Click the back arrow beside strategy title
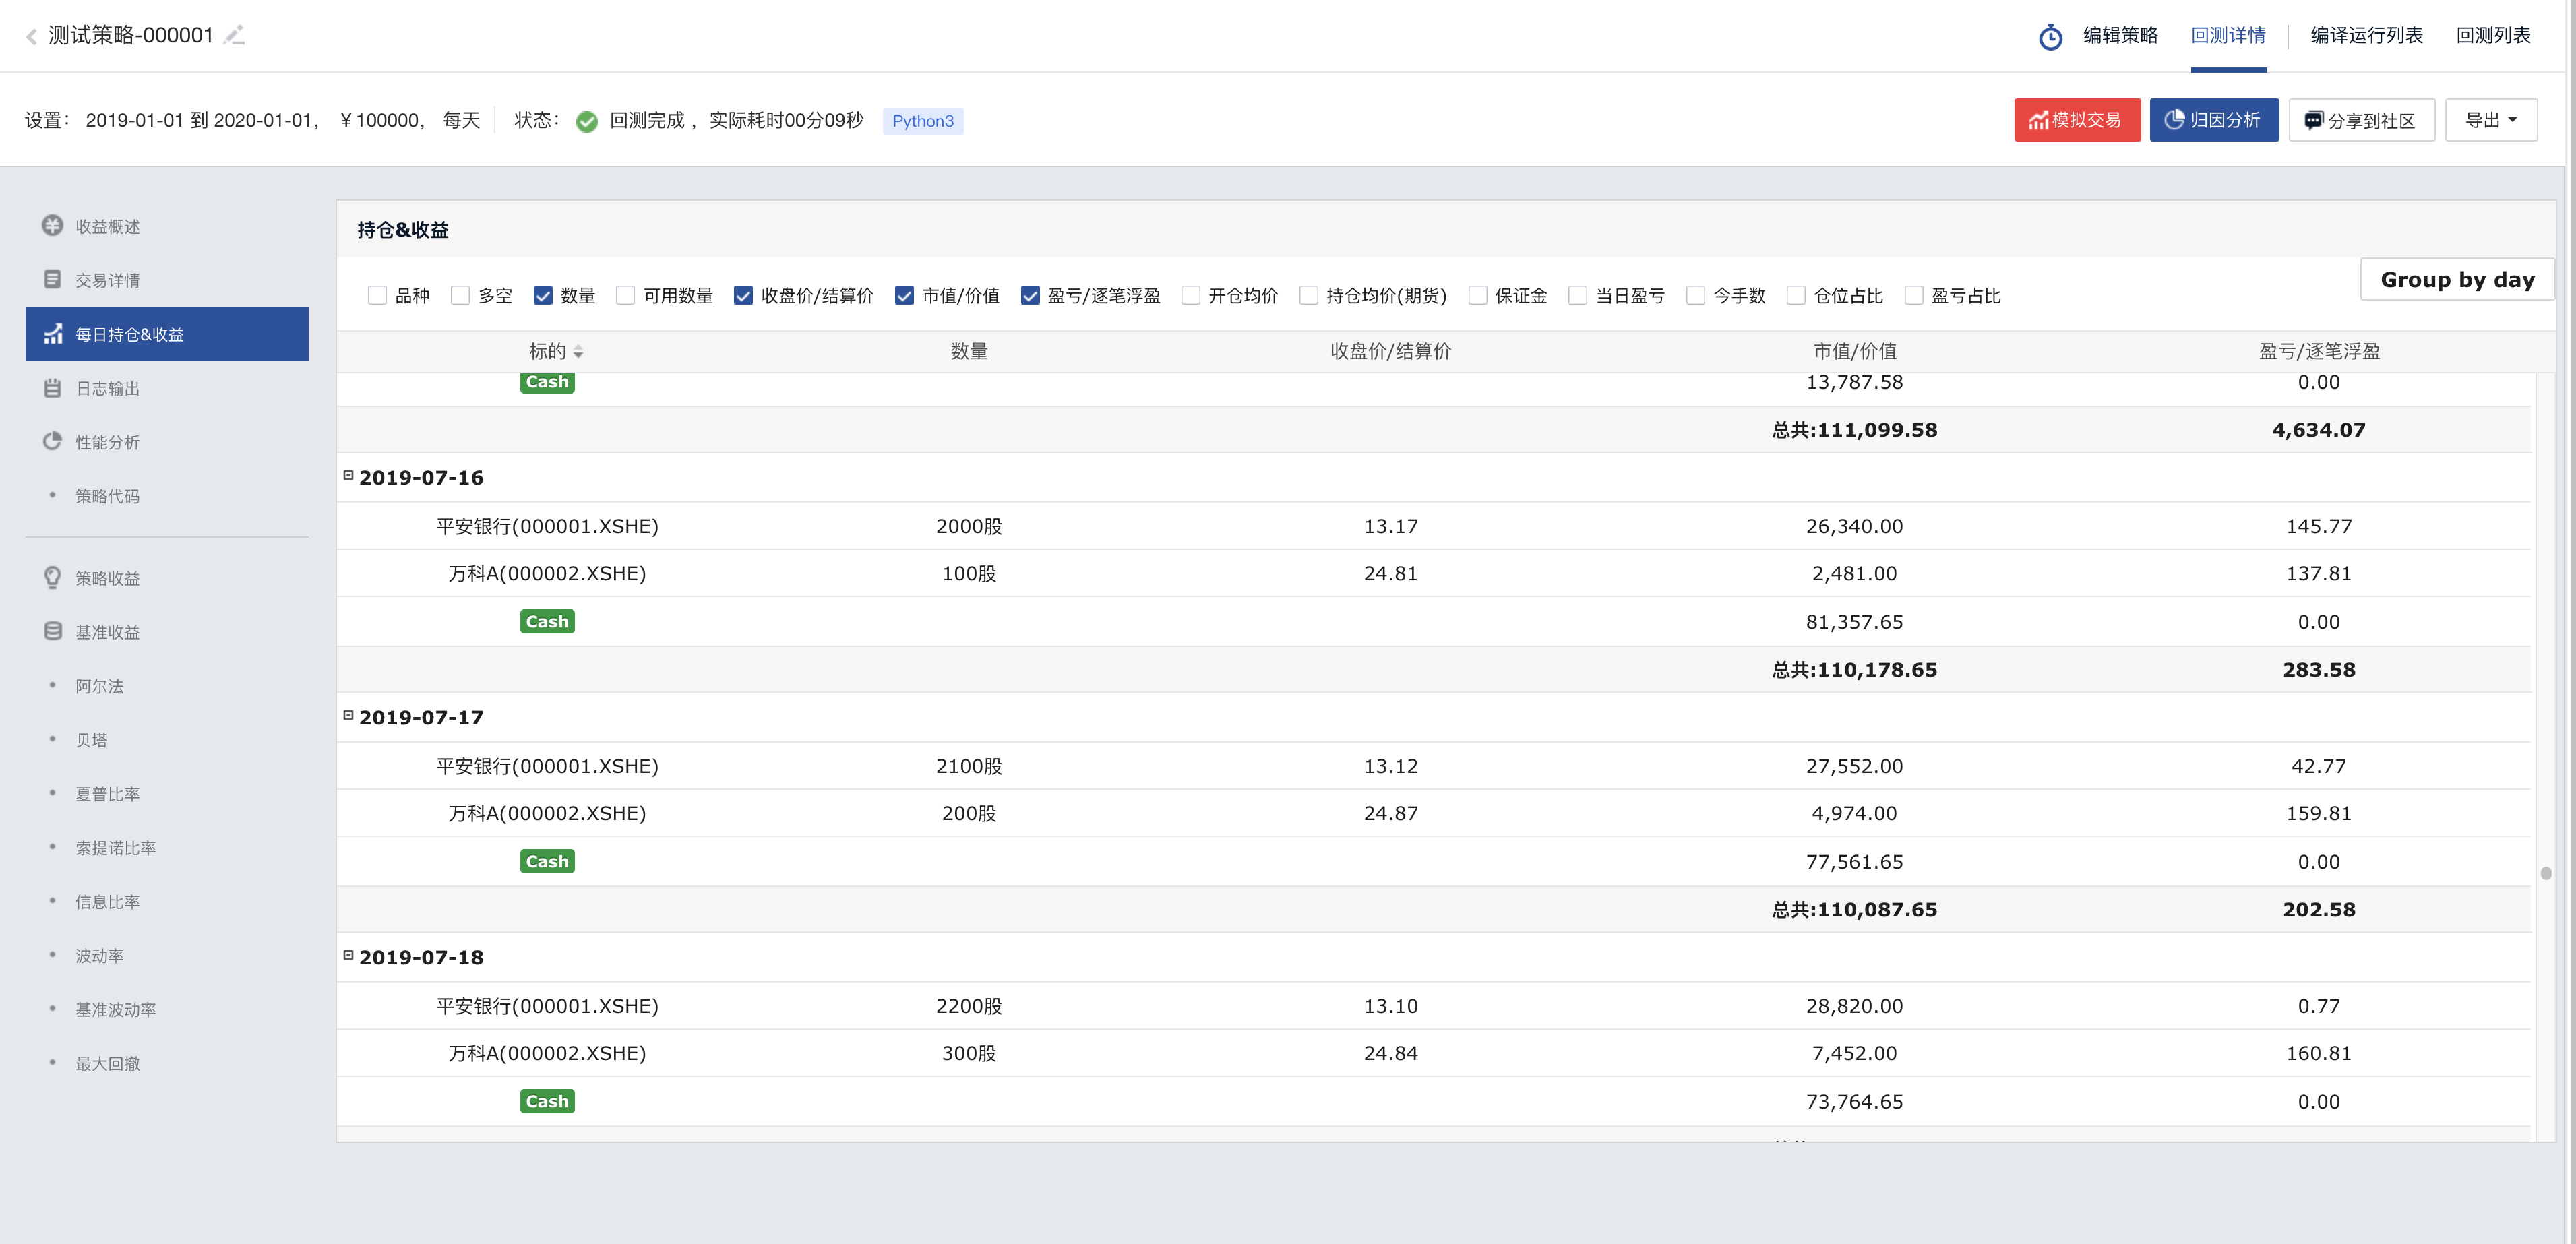 click(x=31, y=37)
